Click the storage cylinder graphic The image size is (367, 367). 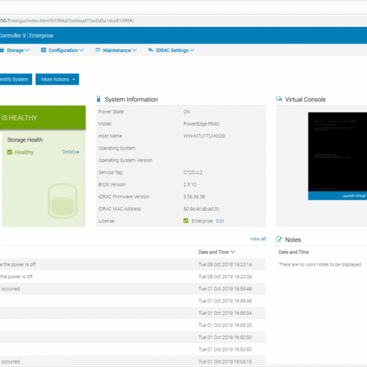click(x=63, y=201)
